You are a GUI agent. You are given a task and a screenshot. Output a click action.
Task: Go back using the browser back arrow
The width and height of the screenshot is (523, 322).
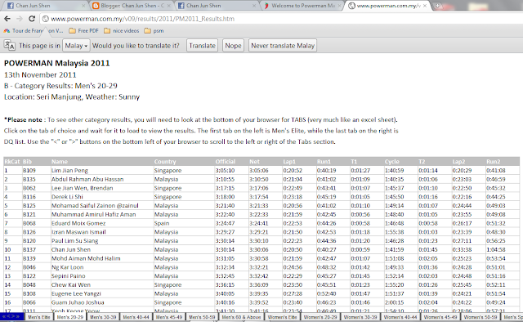coord(7,19)
